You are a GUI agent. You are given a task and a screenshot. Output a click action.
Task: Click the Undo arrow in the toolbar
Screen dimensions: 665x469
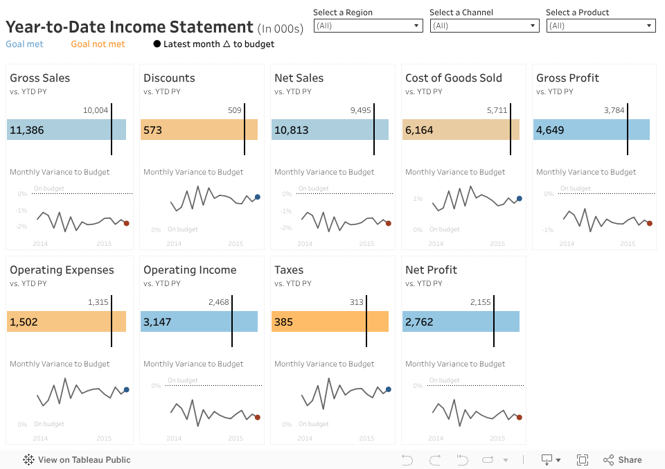click(x=407, y=460)
